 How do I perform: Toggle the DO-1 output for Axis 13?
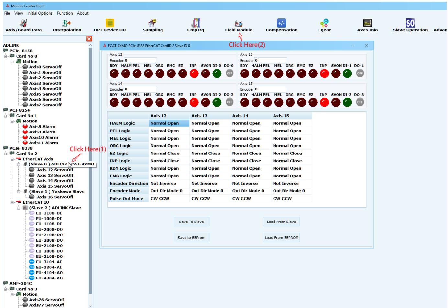click(x=359, y=73)
